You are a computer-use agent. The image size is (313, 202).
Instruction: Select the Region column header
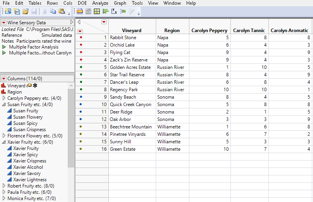[173, 26]
